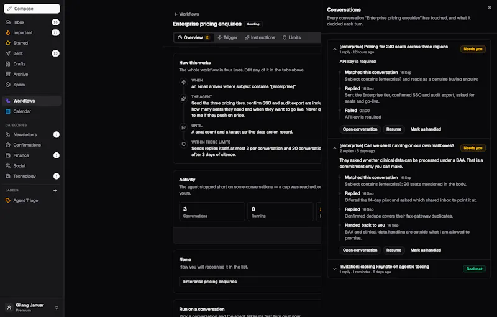Click Needs you badge on mailboxes conversation
Viewport: 497px width, 317px height.
coord(473,148)
